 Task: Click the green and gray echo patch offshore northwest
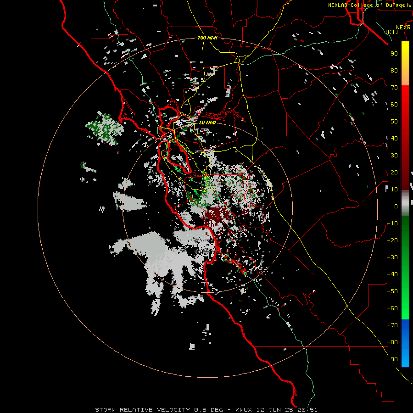point(105,128)
